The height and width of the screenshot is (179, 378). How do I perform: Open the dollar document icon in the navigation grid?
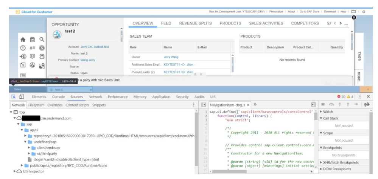tap(23, 65)
